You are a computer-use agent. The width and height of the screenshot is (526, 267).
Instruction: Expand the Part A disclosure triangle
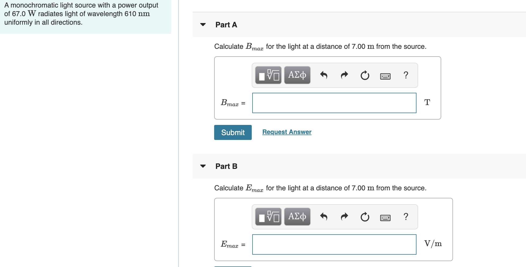click(x=203, y=24)
